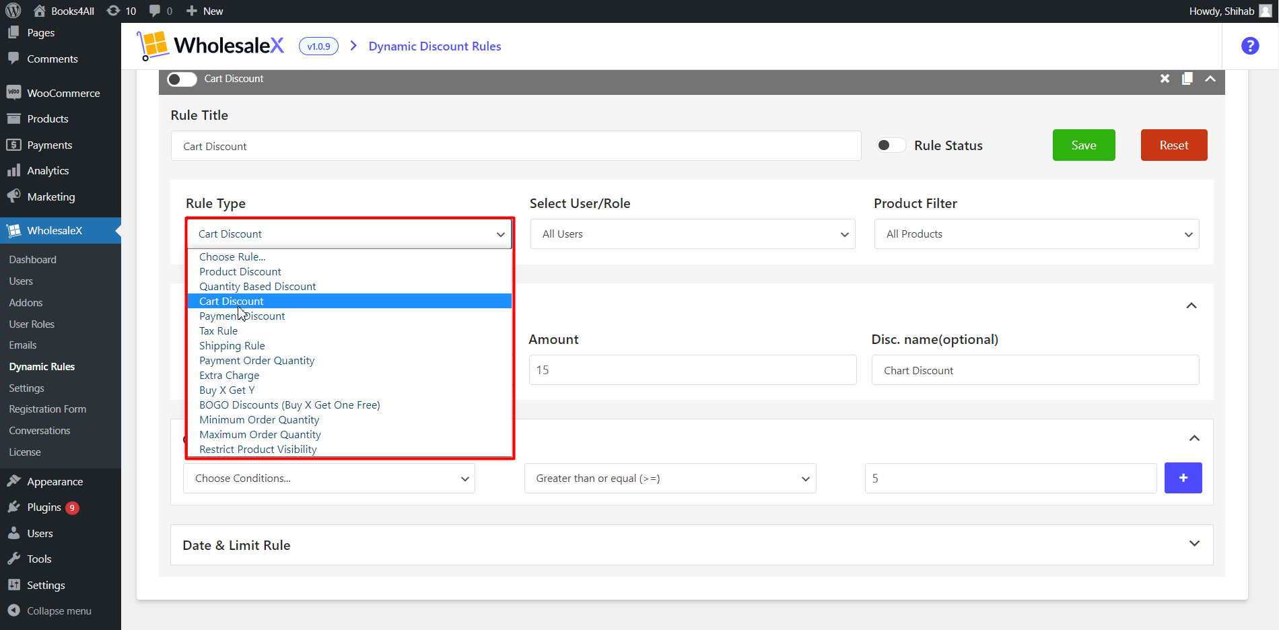Delete the Cart Discount rule with X icon
1279x630 pixels.
coord(1165,79)
